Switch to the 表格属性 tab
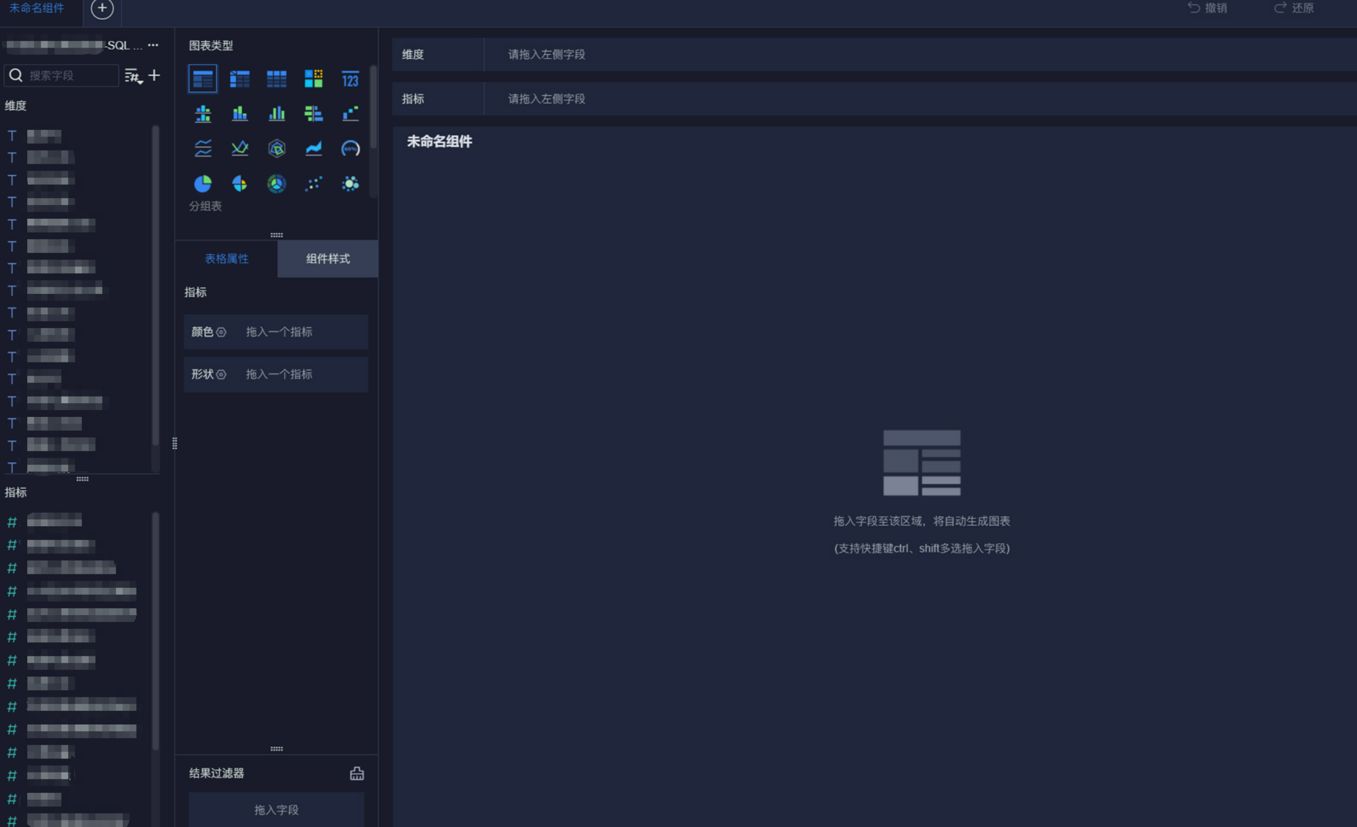1357x827 pixels. [227, 259]
